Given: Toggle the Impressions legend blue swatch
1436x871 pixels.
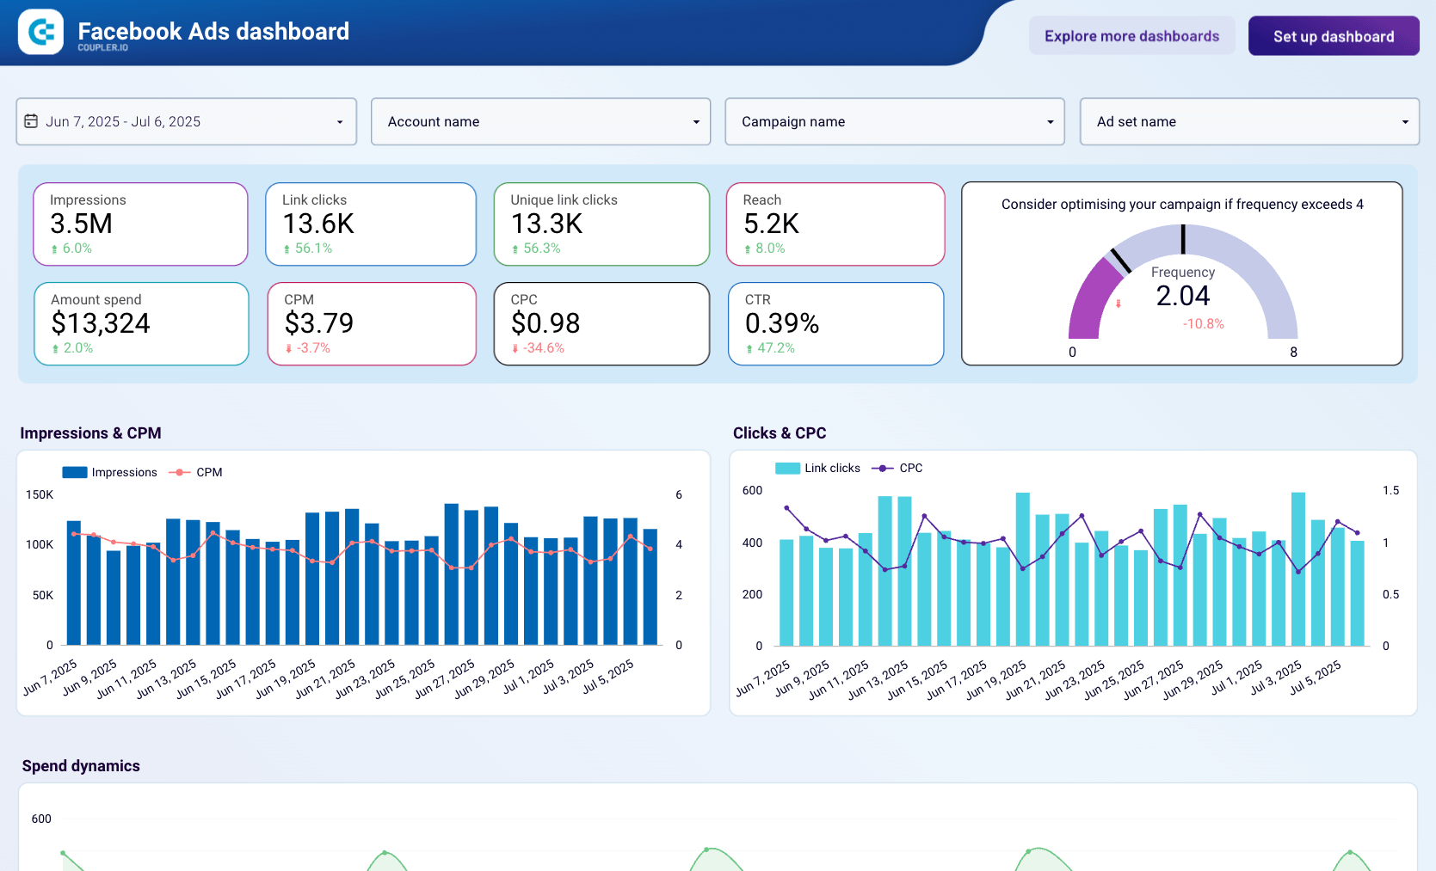Looking at the screenshot, I should coord(75,472).
